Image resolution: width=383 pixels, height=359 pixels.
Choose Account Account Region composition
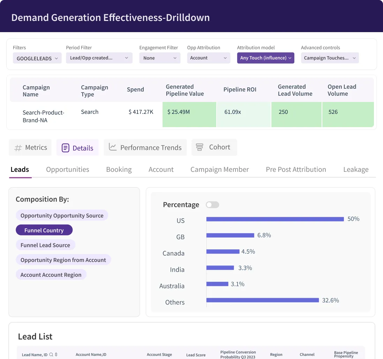51,275
